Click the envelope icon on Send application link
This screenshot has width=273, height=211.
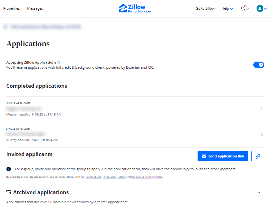[x=204, y=156]
